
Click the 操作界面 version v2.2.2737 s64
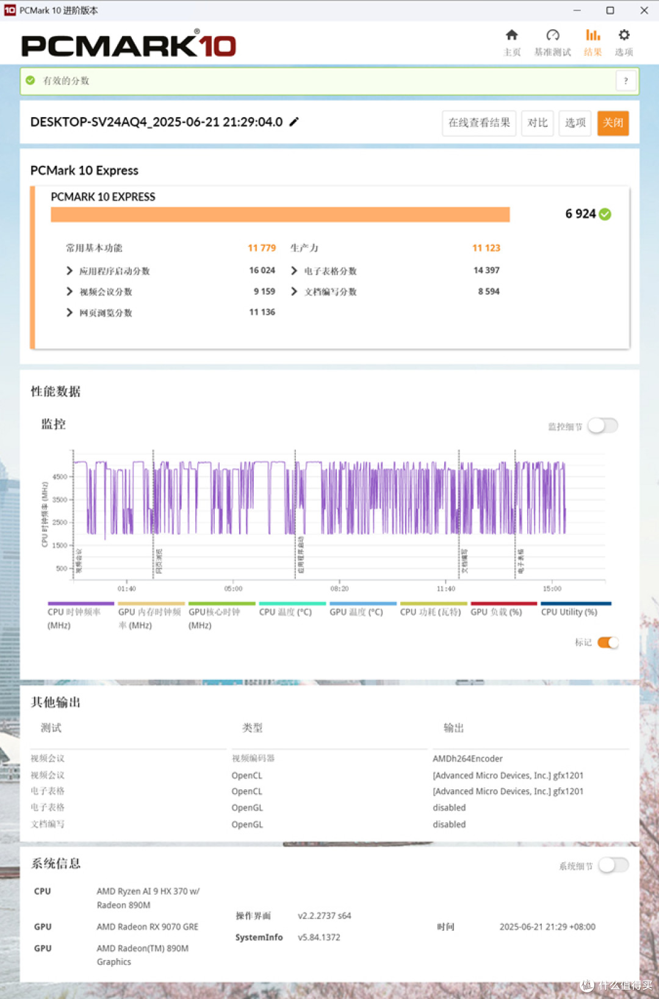tap(325, 915)
